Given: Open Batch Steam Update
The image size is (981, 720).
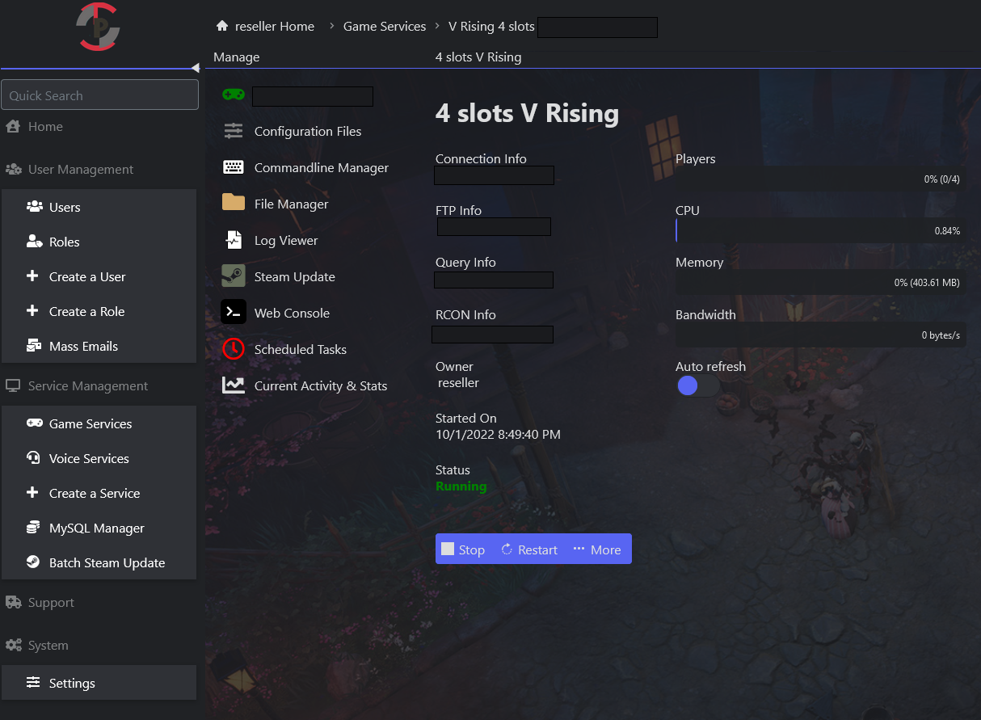Looking at the screenshot, I should point(107,563).
